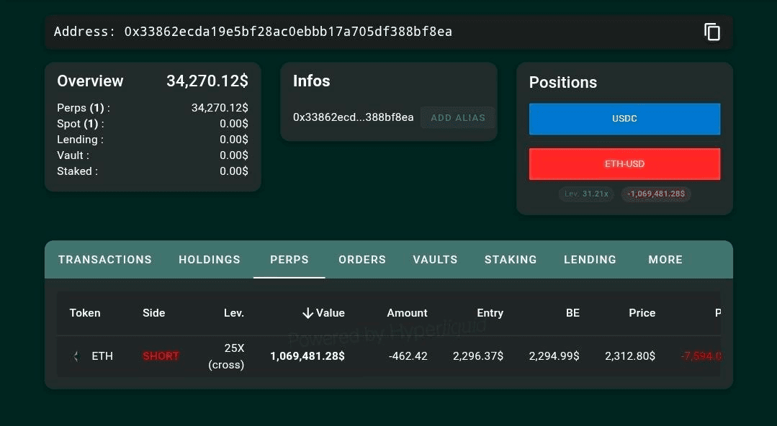
Task: Click the ADD ALIAS button
Action: pos(458,117)
